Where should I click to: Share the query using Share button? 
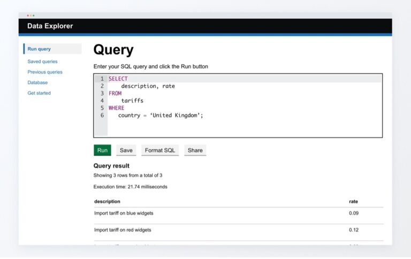[x=195, y=150]
